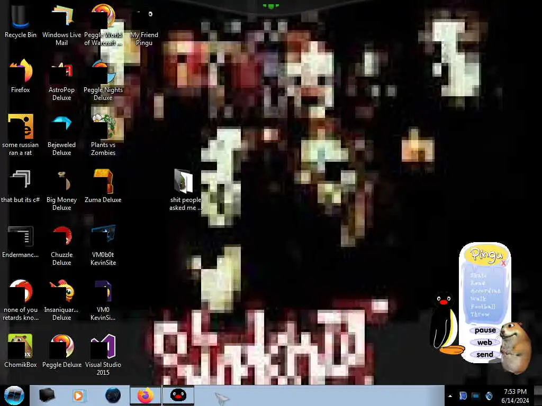Switch to Pingu taskbar button
This screenshot has height=406, width=542.
[x=178, y=395]
